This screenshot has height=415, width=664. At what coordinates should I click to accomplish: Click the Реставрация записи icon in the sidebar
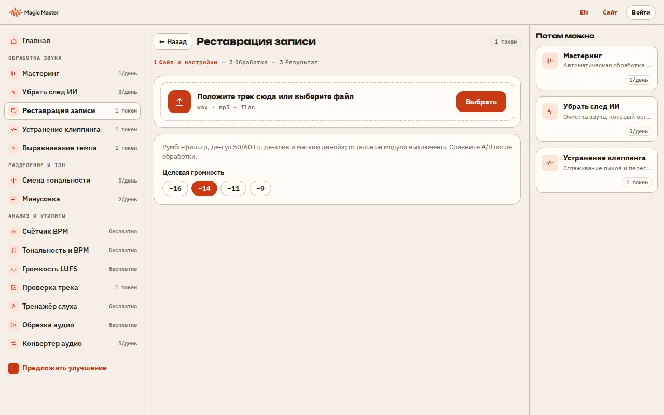point(13,111)
